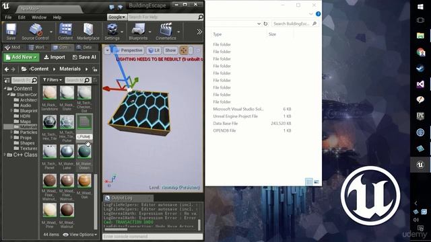Toggle the sources panel view icon

7,80
